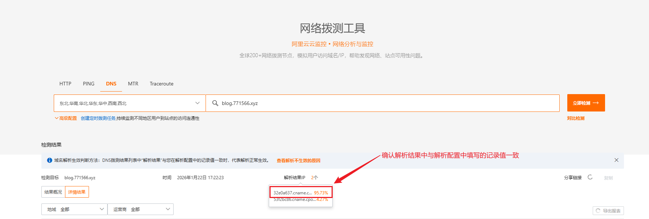649x219 pixels.
Task: Switch to the Traceroute tab
Action: coord(162,84)
